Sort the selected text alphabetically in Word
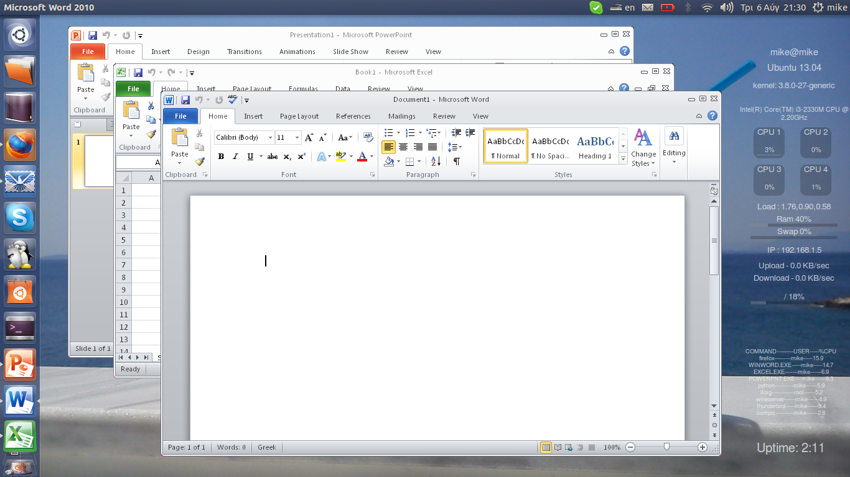Screen dimensions: 850x477 pos(436,161)
